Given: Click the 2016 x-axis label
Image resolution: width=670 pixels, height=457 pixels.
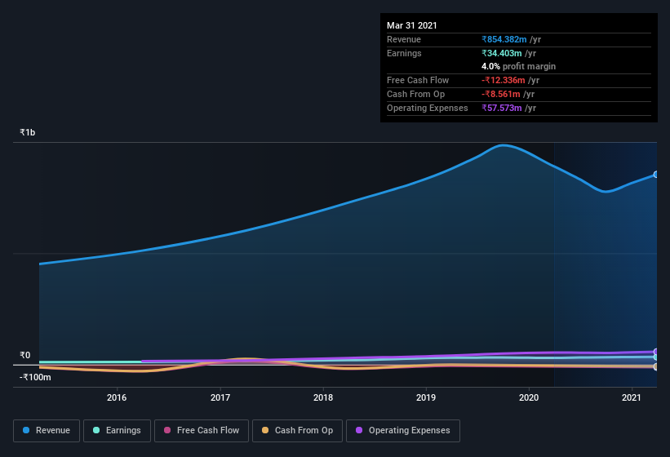Looking at the screenshot, I should [x=117, y=397].
